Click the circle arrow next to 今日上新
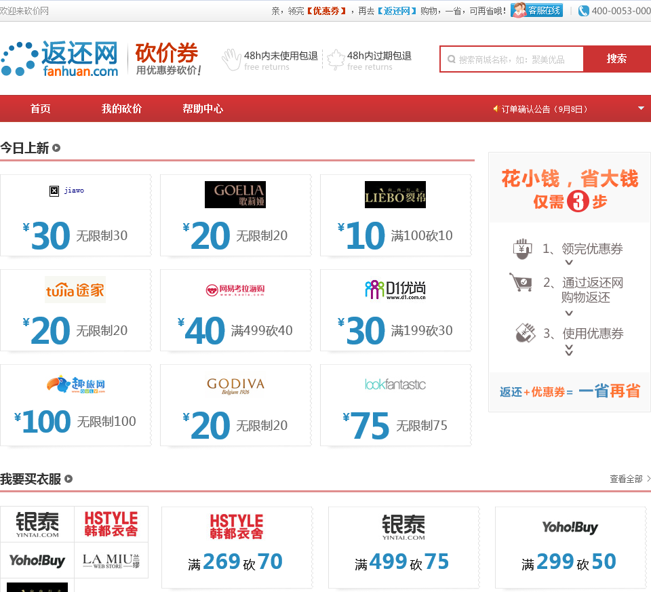This screenshot has width=651, height=592. [56, 148]
